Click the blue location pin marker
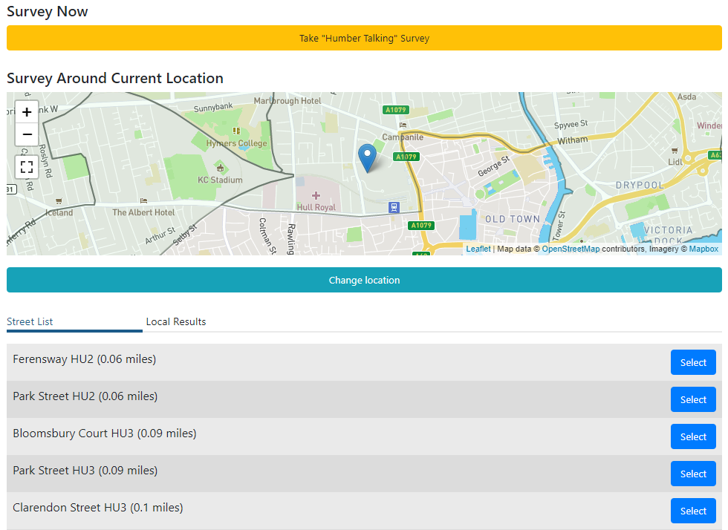This screenshot has height=530, width=728. [x=367, y=157]
